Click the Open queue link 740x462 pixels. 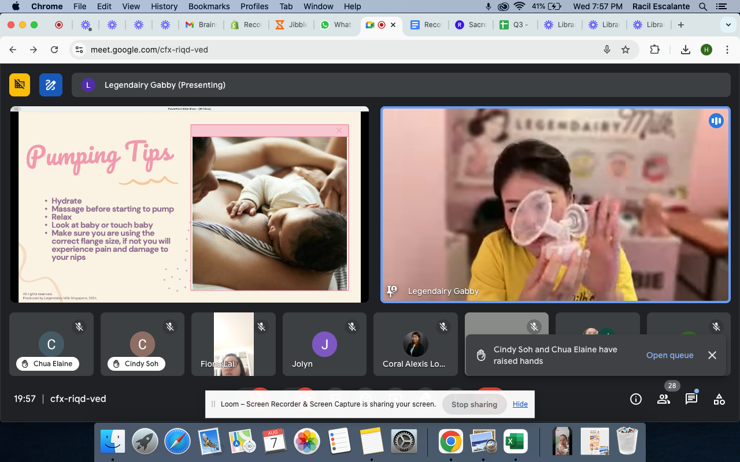click(x=669, y=355)
